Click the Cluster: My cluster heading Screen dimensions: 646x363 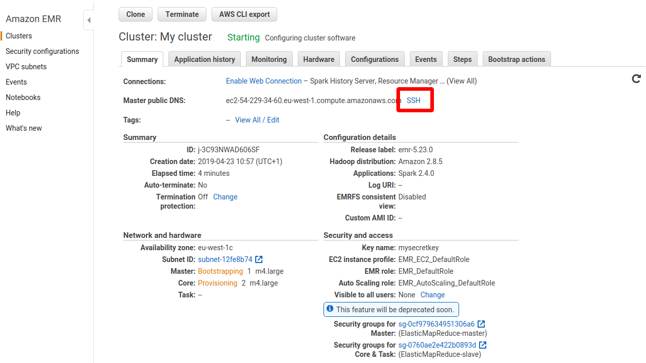coord(165,37)
